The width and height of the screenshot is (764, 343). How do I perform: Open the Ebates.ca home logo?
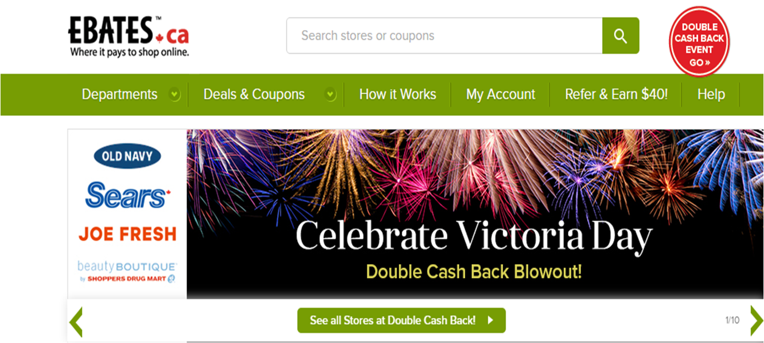click(129, 36)
